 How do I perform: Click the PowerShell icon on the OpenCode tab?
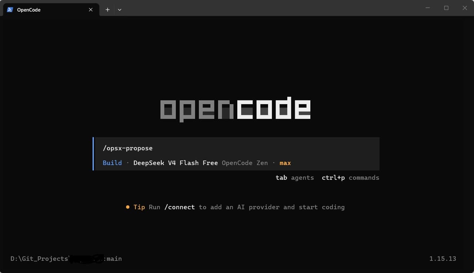10,10
